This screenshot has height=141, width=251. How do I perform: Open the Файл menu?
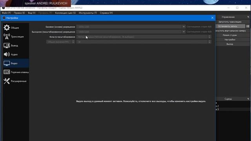[6, 13]
